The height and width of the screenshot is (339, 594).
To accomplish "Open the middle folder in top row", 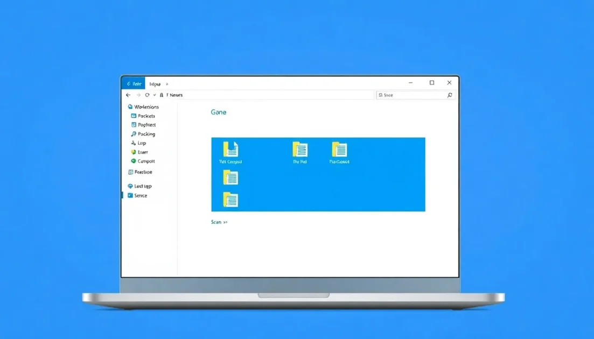I will pos(300,150).
